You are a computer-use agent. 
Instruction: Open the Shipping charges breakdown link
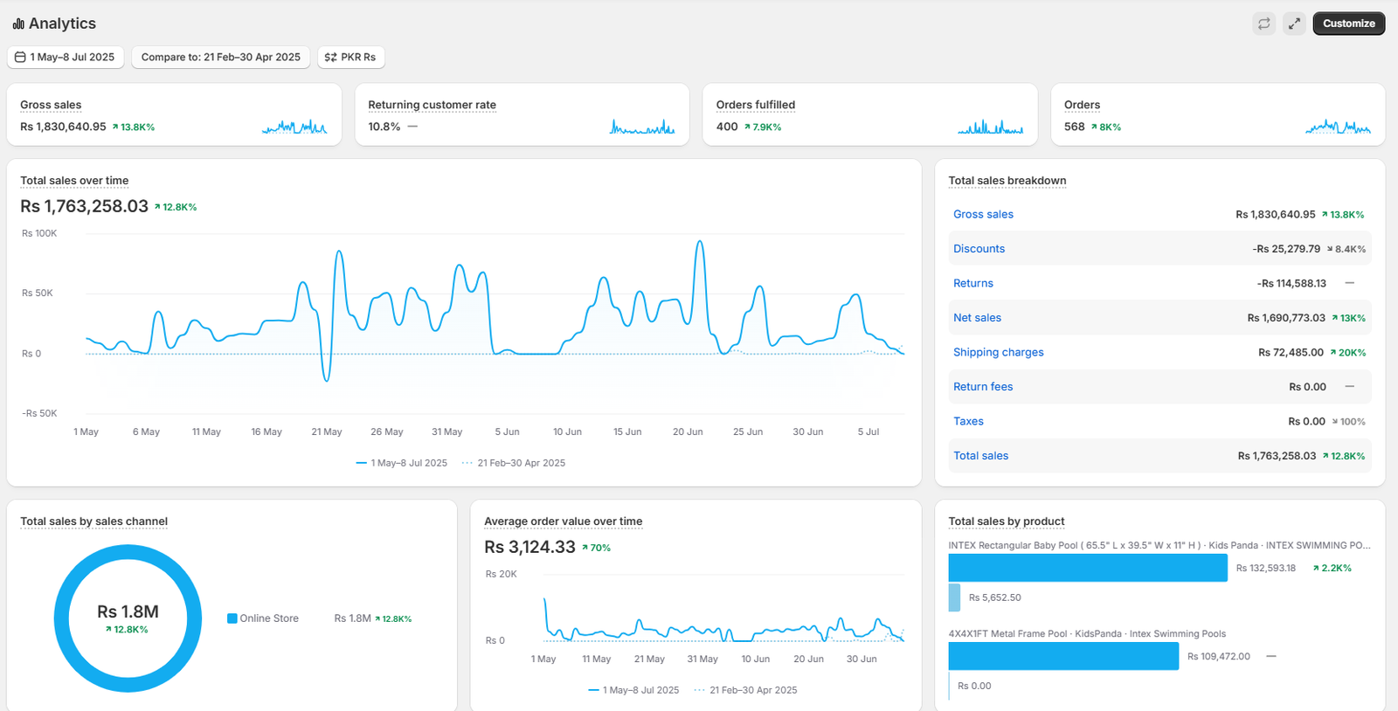tap(998, 352)
